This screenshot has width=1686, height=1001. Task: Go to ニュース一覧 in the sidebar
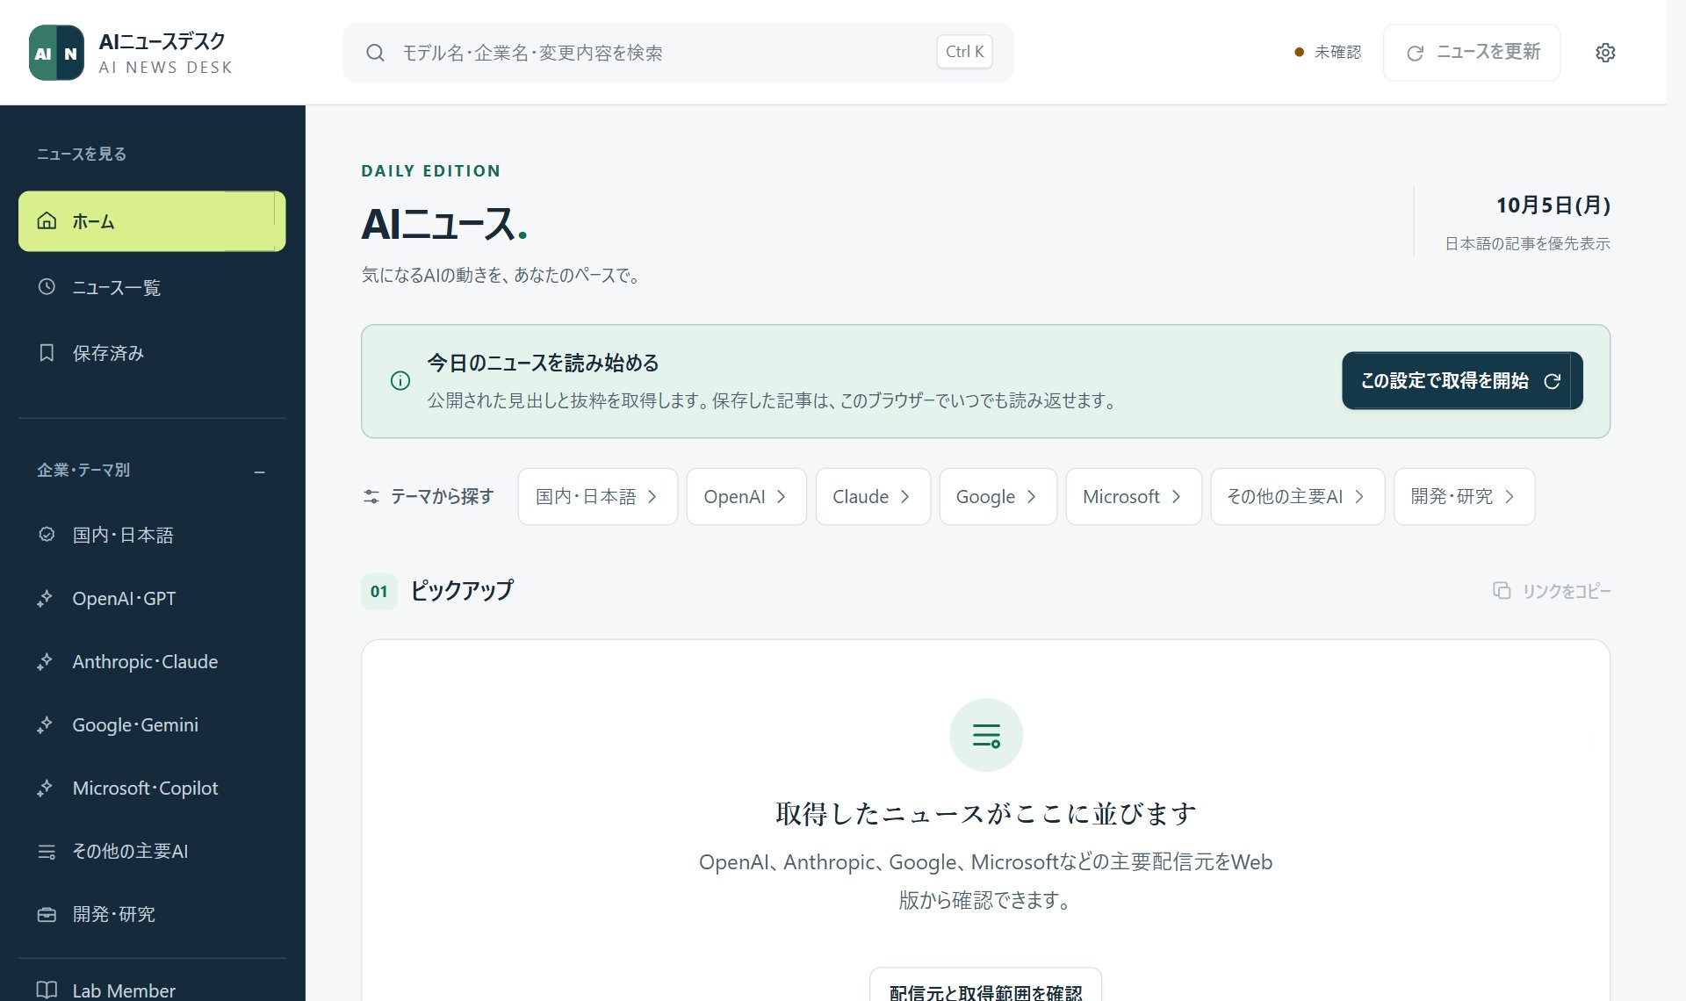pos(152,287)
